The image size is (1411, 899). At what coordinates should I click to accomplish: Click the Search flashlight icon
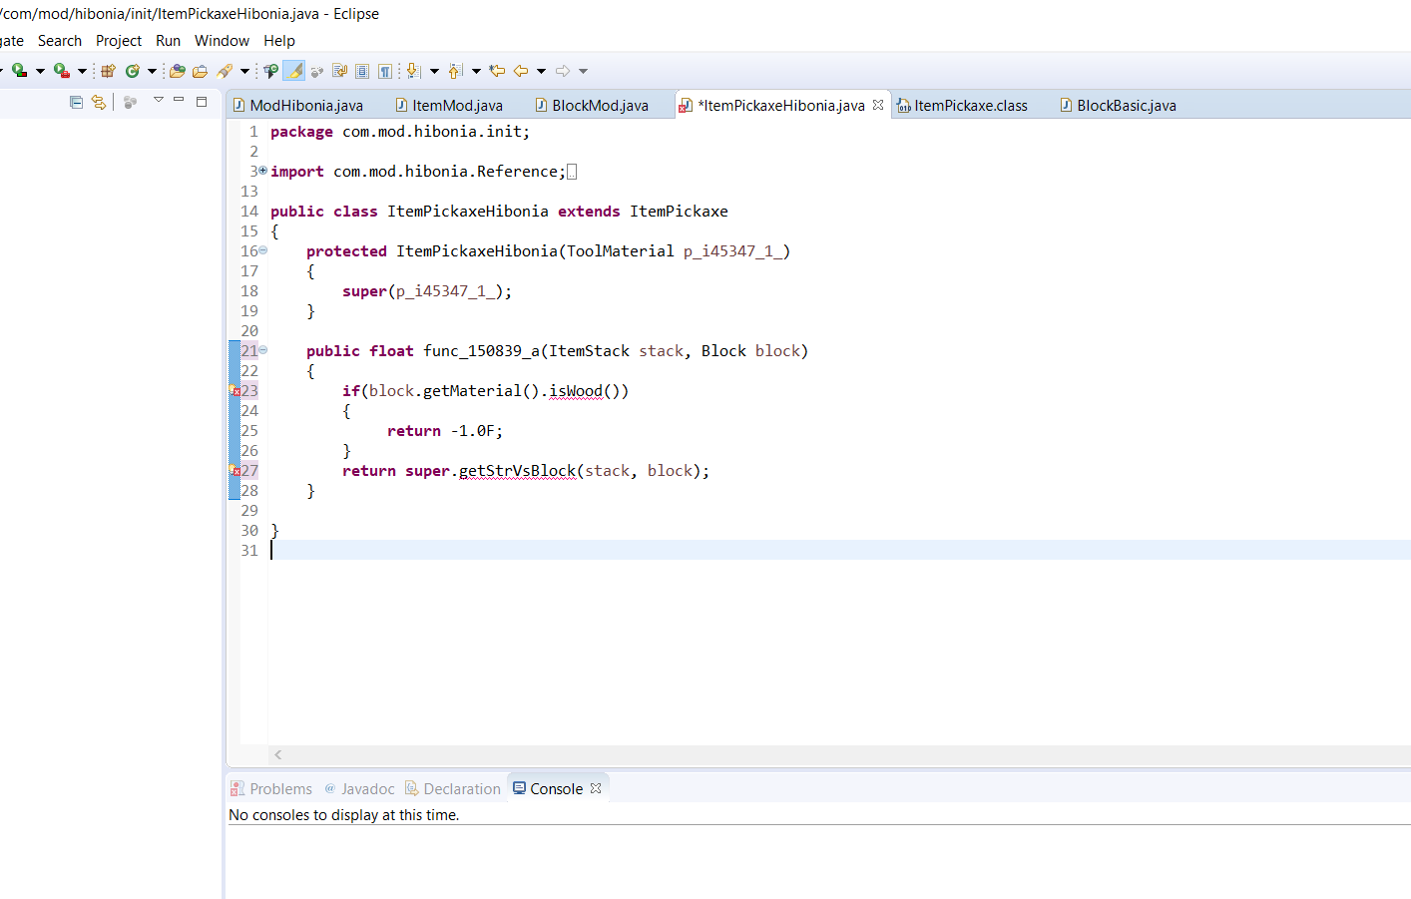click(225, 71)
